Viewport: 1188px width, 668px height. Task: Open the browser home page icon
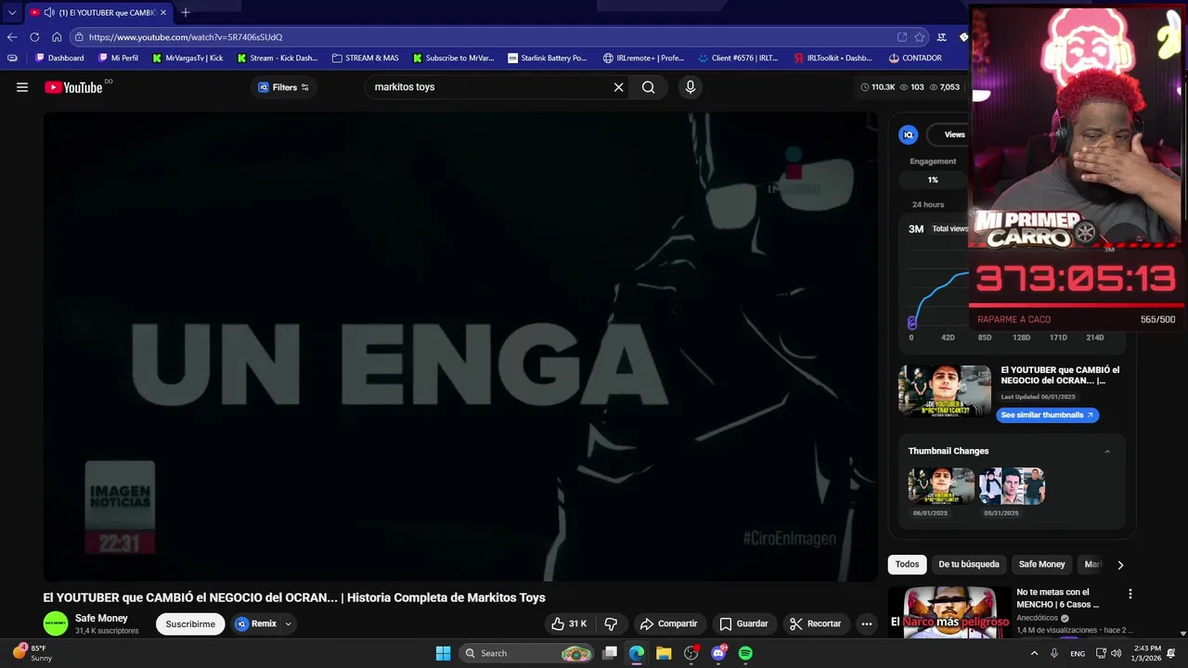(x=57, y=37)
